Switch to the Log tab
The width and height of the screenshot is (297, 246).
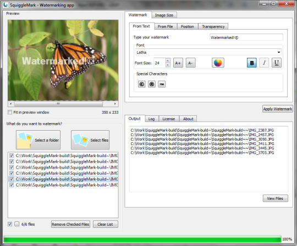[152, 119]
